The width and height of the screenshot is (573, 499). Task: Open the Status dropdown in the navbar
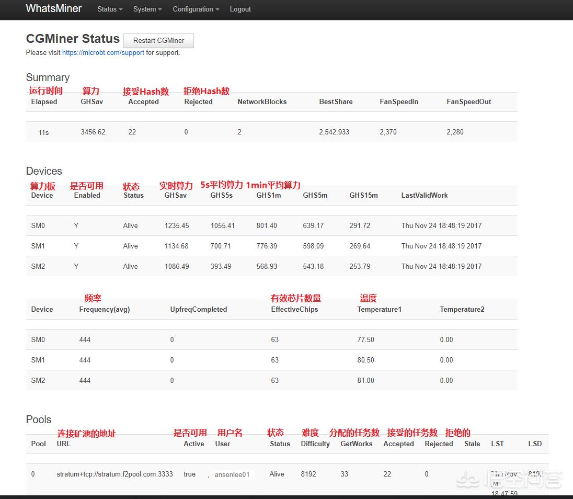coord(110,9)
